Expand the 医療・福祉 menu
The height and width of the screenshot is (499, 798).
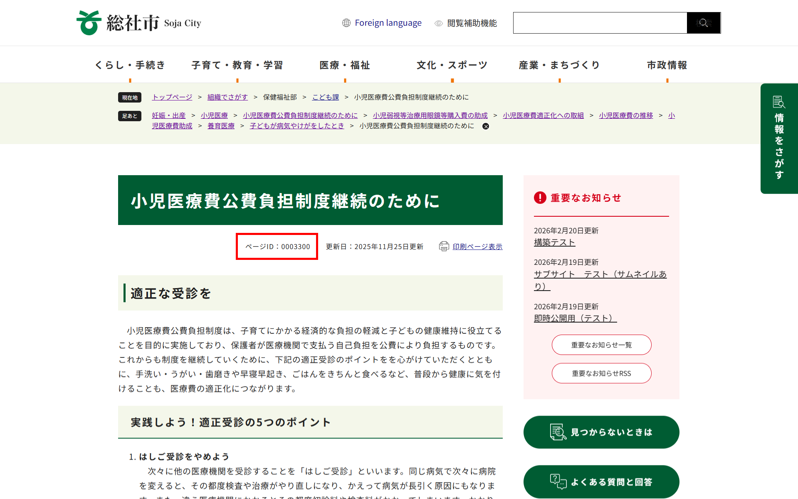[x=344, y=65]
